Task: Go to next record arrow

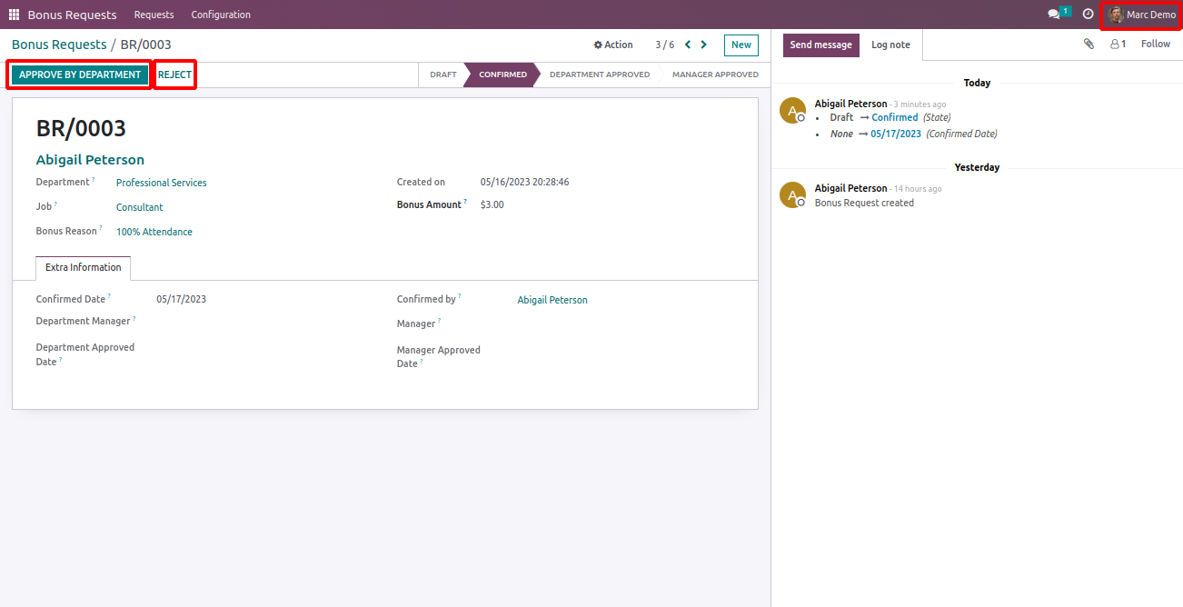Action: [703, 45]
